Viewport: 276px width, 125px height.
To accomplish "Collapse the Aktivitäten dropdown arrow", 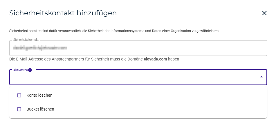I will click(x=261, y=77).
